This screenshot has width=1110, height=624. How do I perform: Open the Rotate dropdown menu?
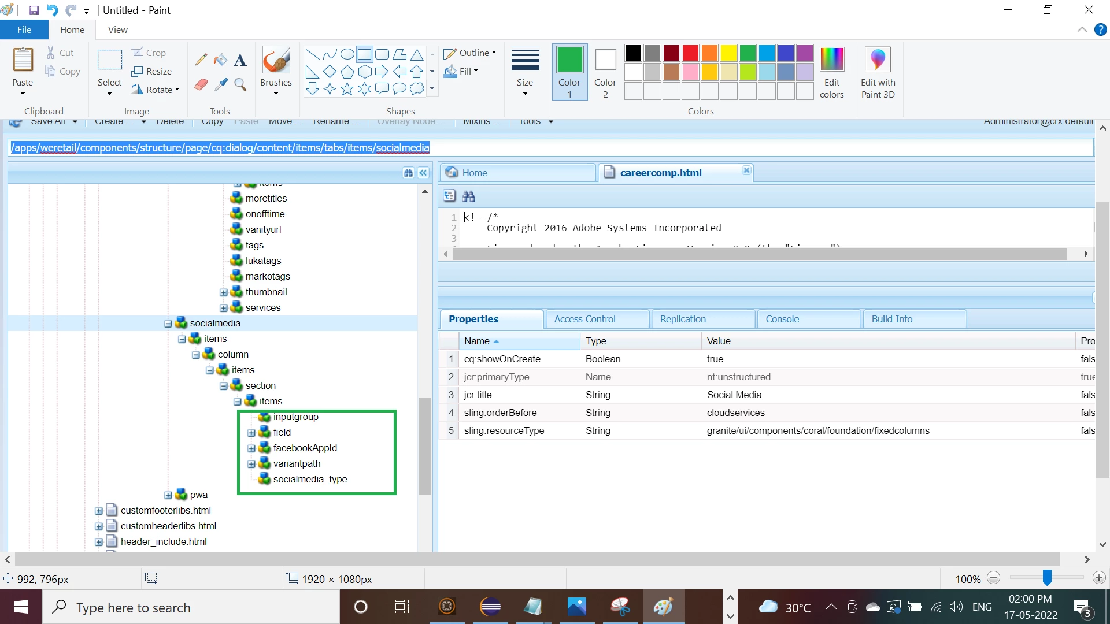155,90
